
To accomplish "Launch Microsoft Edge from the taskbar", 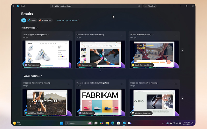I will point(113,123).
